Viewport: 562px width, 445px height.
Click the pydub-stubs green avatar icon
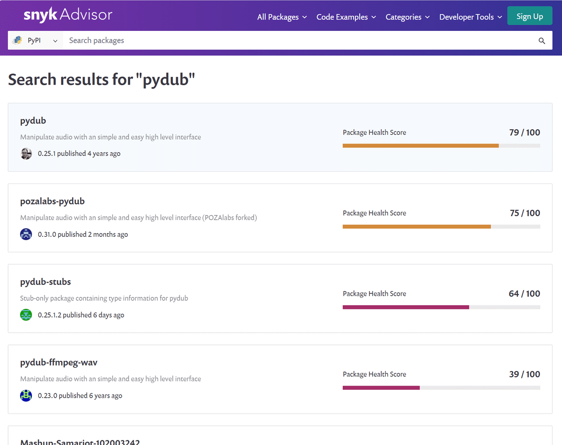pyautogui.click(x=26, y=315)
